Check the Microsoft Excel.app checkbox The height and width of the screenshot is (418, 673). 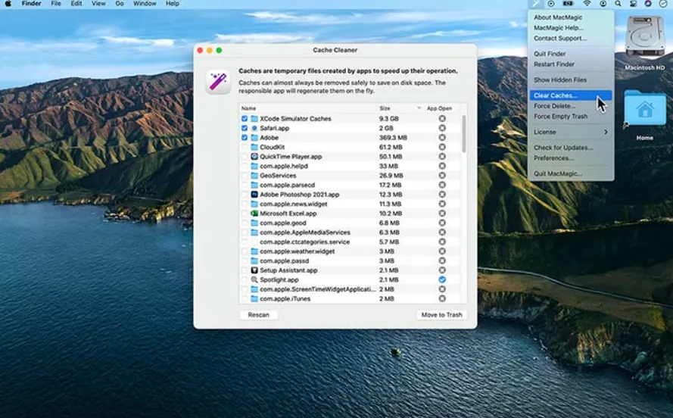pos(245,214)
